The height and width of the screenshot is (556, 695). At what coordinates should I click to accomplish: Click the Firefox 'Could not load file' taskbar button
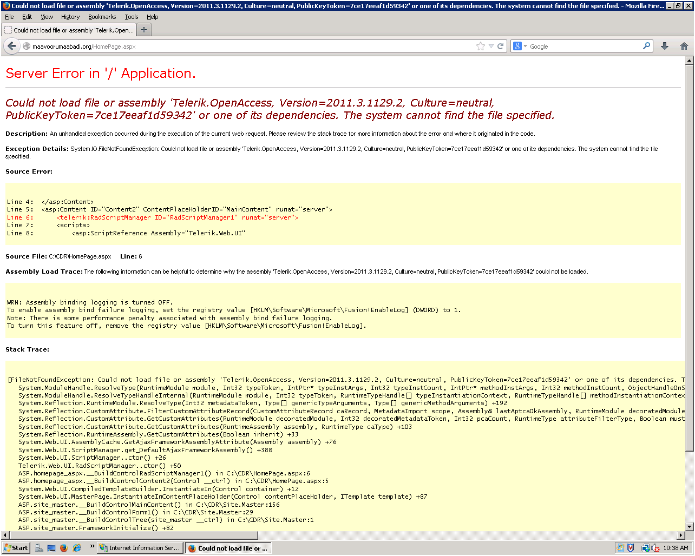point(228,548)
